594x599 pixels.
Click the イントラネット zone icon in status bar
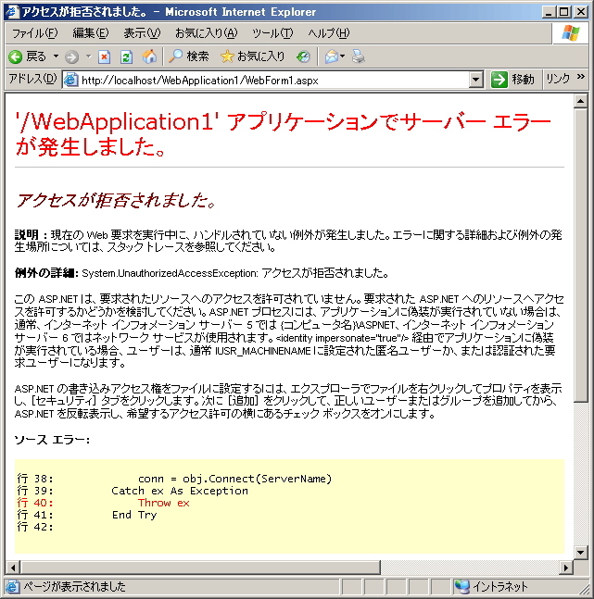pos(462,586)
